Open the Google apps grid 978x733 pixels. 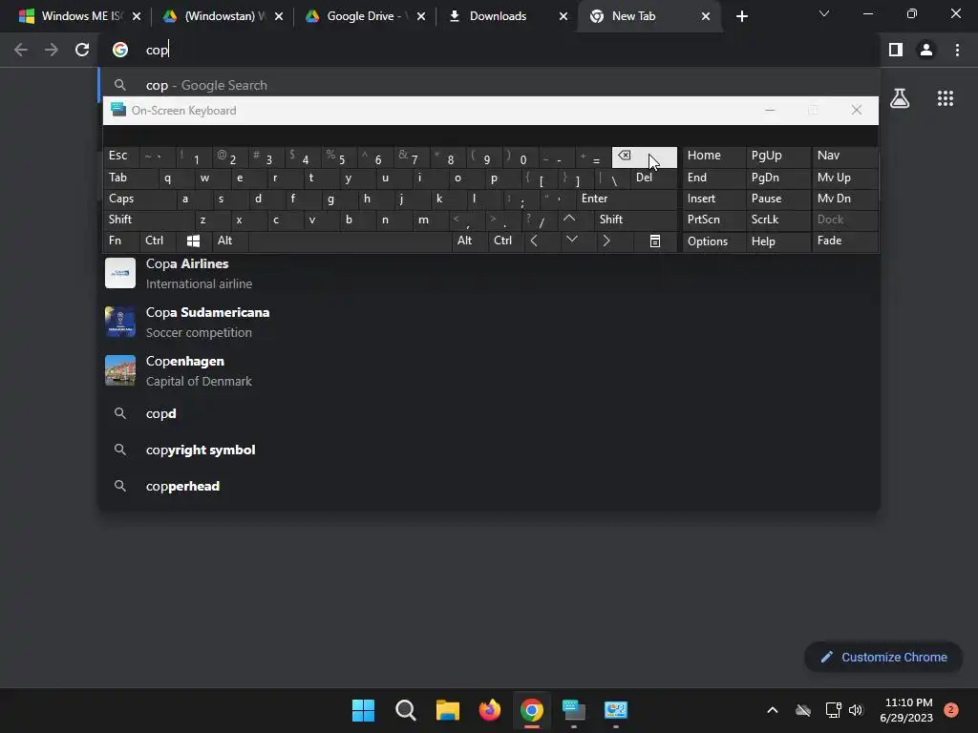click(x=946, y=98)
